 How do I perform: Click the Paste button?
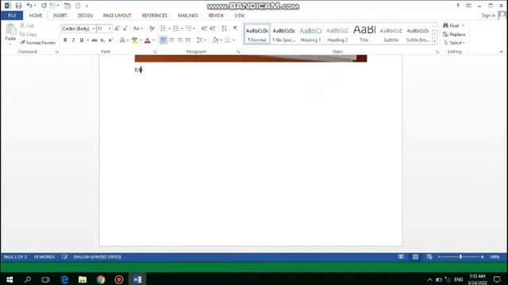point(10,33)
